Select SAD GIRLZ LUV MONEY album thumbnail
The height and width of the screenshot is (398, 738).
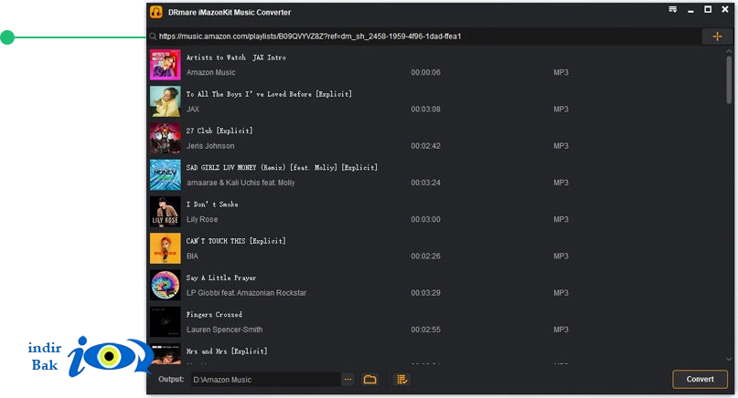click(x=166, y=174)
